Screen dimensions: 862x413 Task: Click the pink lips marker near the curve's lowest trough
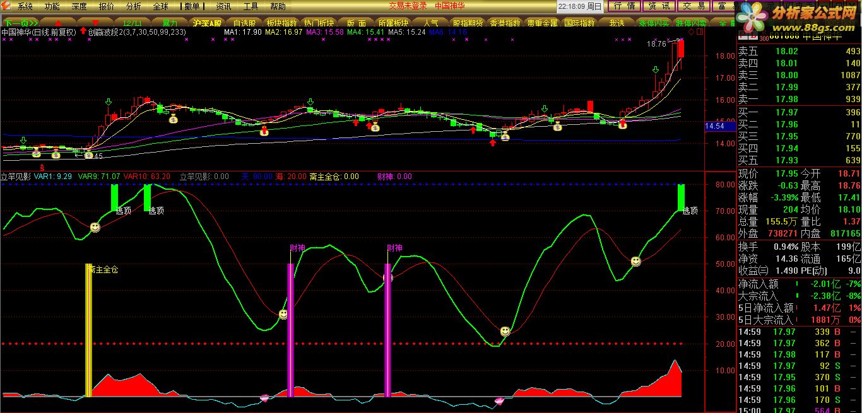(x=500, y=401)
